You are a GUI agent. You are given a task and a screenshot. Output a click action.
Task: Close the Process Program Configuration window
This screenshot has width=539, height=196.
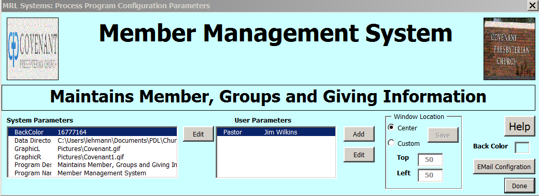click(532, 6)
